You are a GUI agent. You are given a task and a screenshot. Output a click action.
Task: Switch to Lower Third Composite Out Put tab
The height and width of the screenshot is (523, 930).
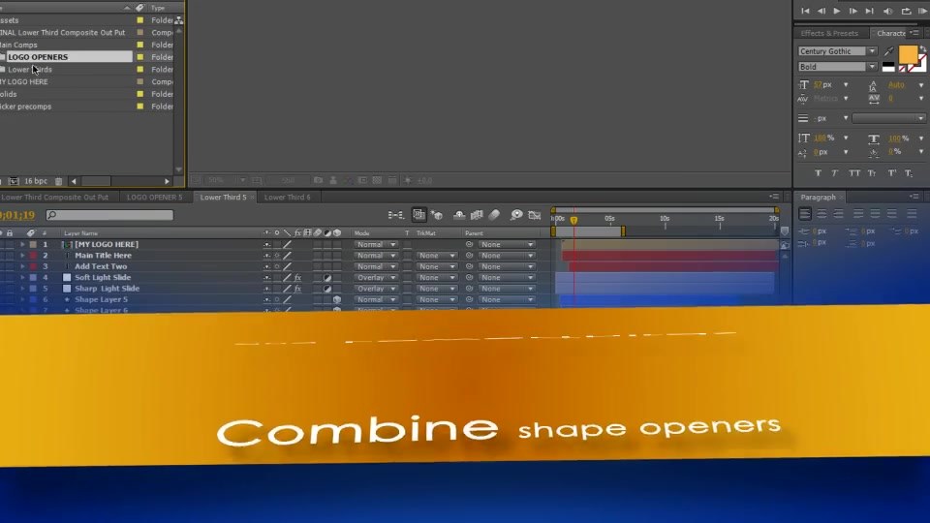(54, 197)
